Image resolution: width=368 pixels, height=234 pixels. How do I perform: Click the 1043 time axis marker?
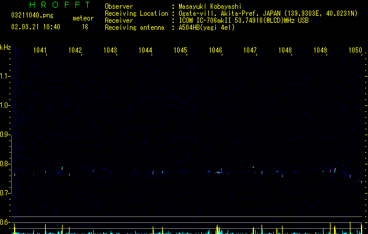pyautogui.click(x=110, y=50)
